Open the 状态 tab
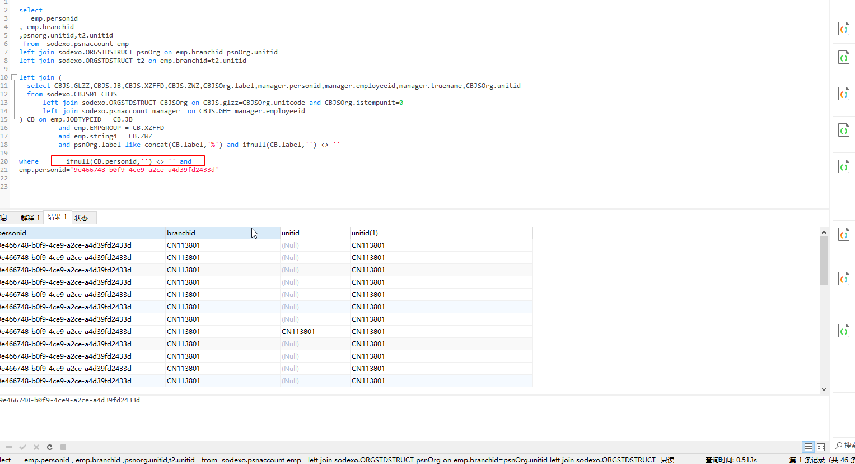The image size is (855, 464). (x=81, y=217)
